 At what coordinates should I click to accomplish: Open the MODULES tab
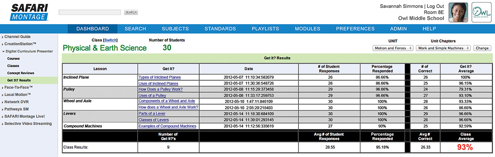pos(308,29)
